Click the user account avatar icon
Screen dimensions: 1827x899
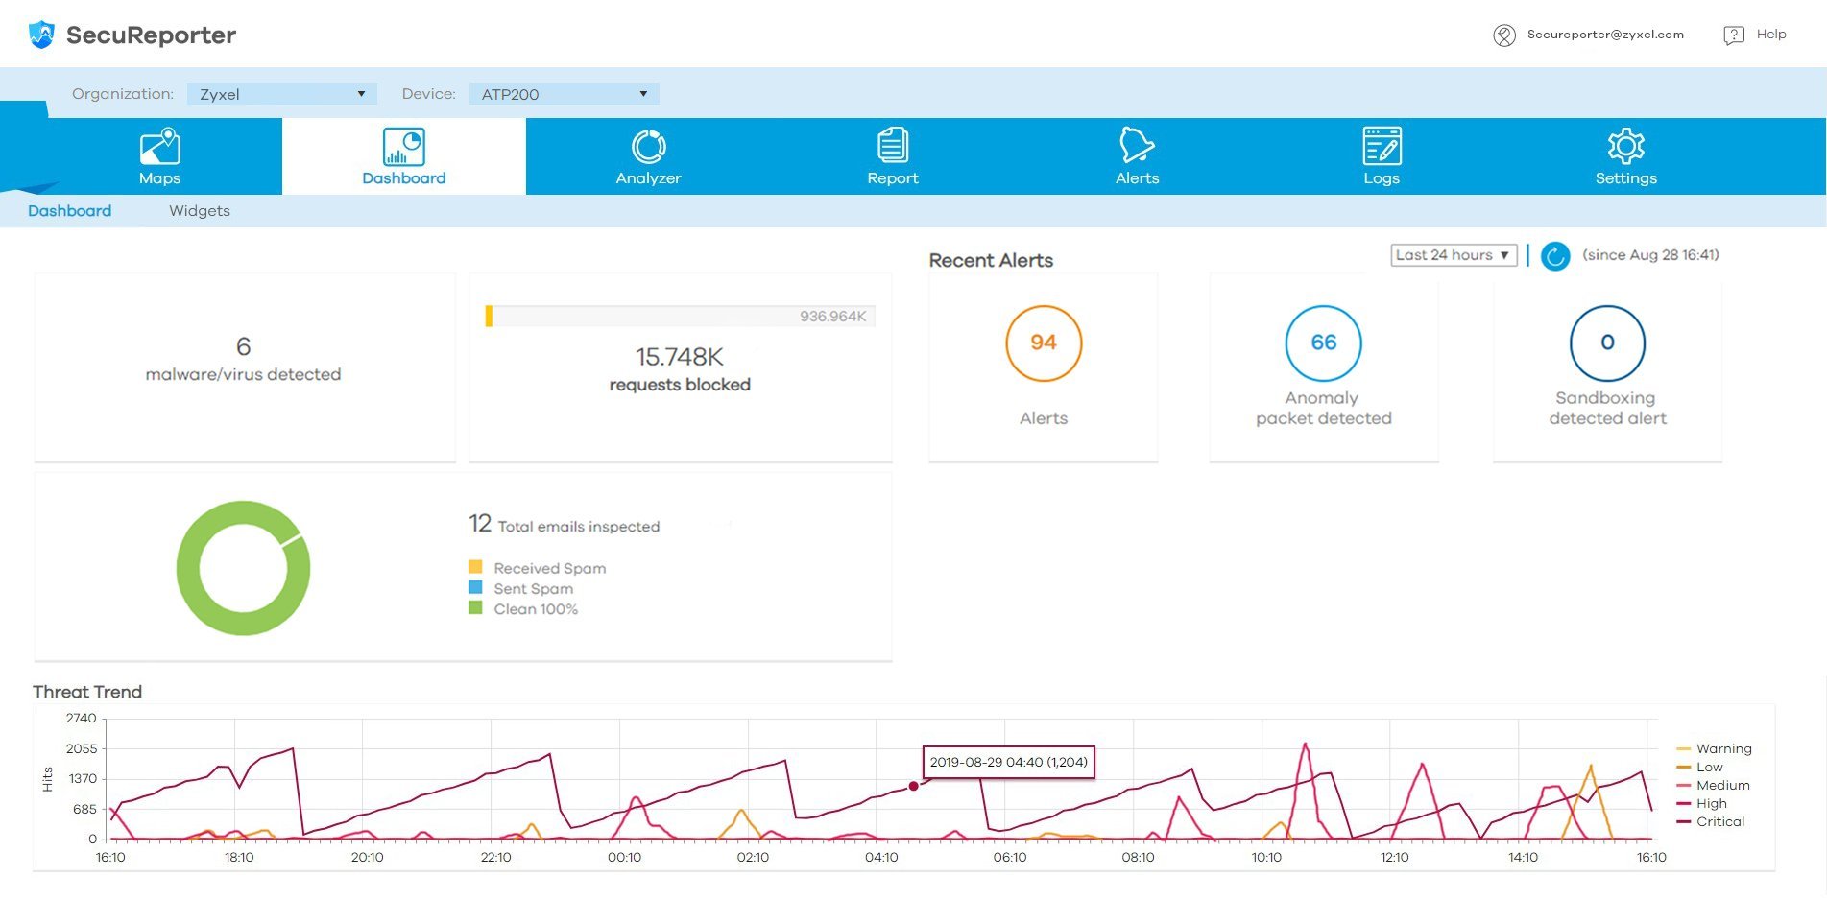1503,35
